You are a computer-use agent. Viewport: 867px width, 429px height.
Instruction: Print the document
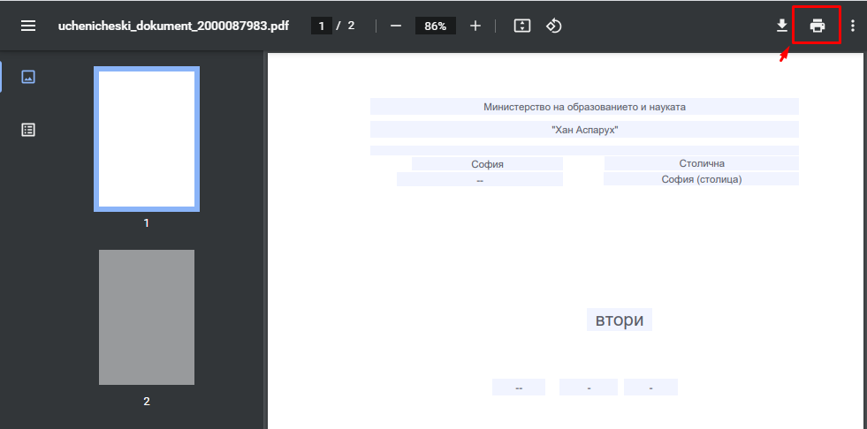click(x=818, y=26)
